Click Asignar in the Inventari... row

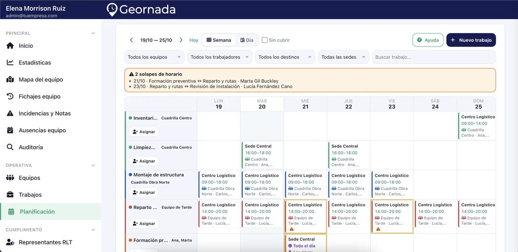[x=144, y=132]
